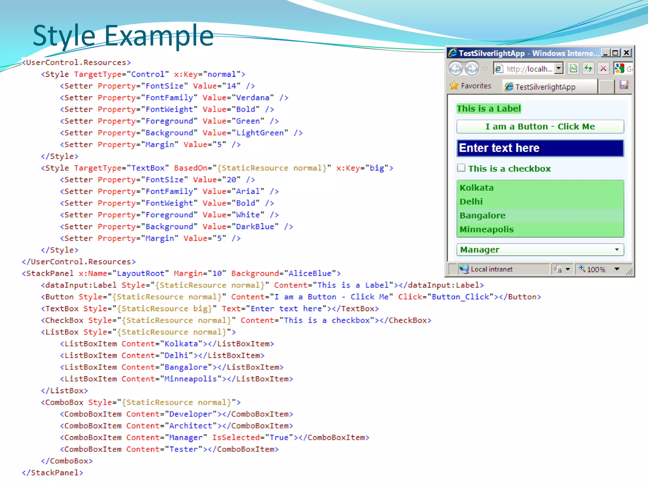Image resolution: width=648 pixels, height=486 pixels.
Task: Click the green Refresh arrows icon
Action: click(588, 68)
